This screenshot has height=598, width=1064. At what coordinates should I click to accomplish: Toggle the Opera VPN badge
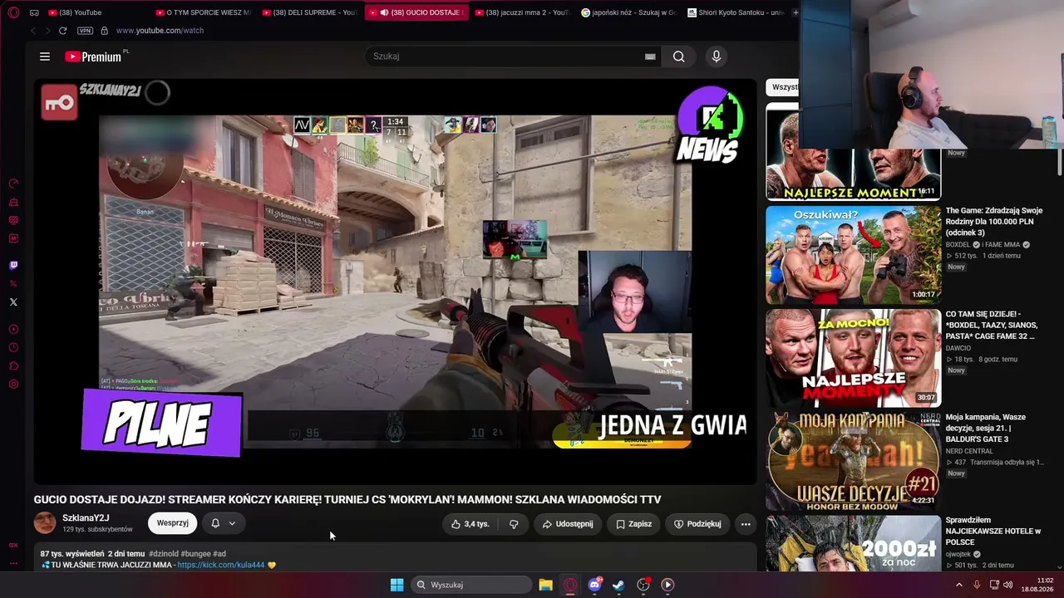pyautogui.click(x=85, y=31)
